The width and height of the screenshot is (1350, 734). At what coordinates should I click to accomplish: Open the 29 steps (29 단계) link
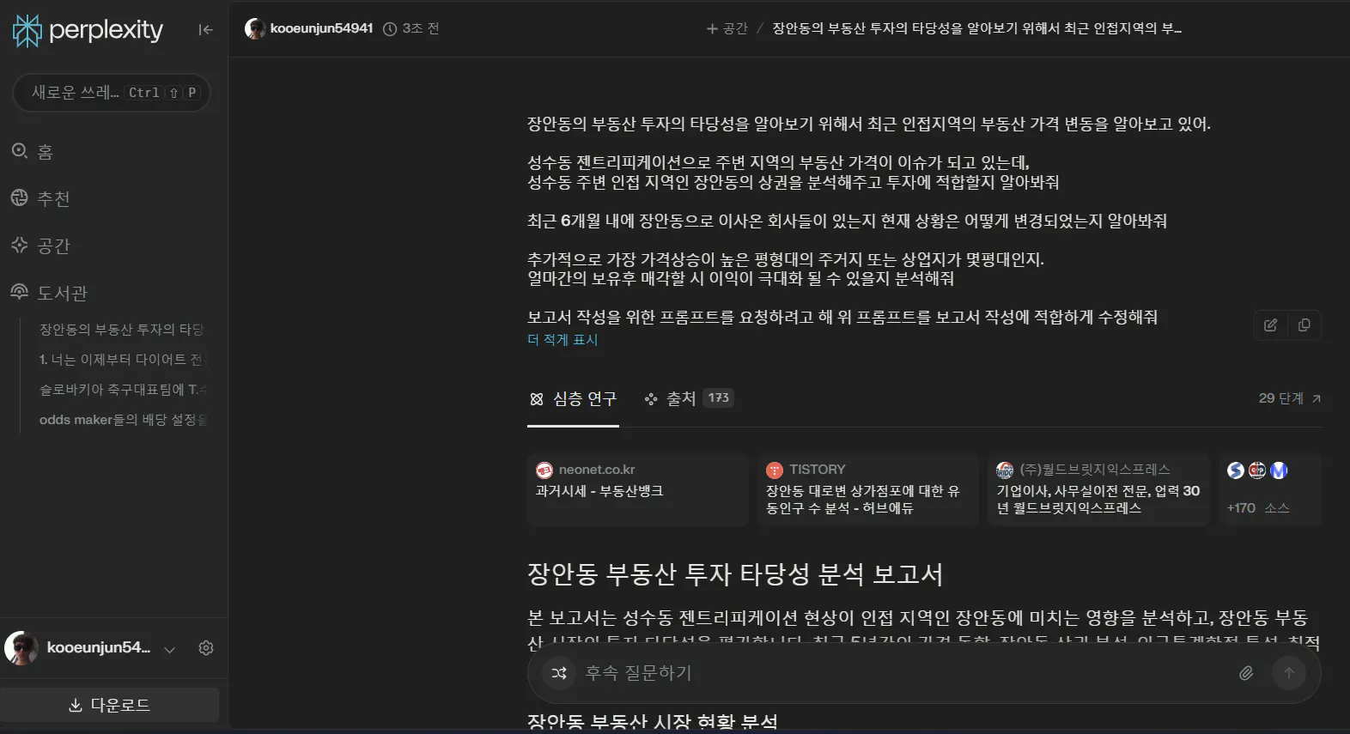tap(1290, 398)
